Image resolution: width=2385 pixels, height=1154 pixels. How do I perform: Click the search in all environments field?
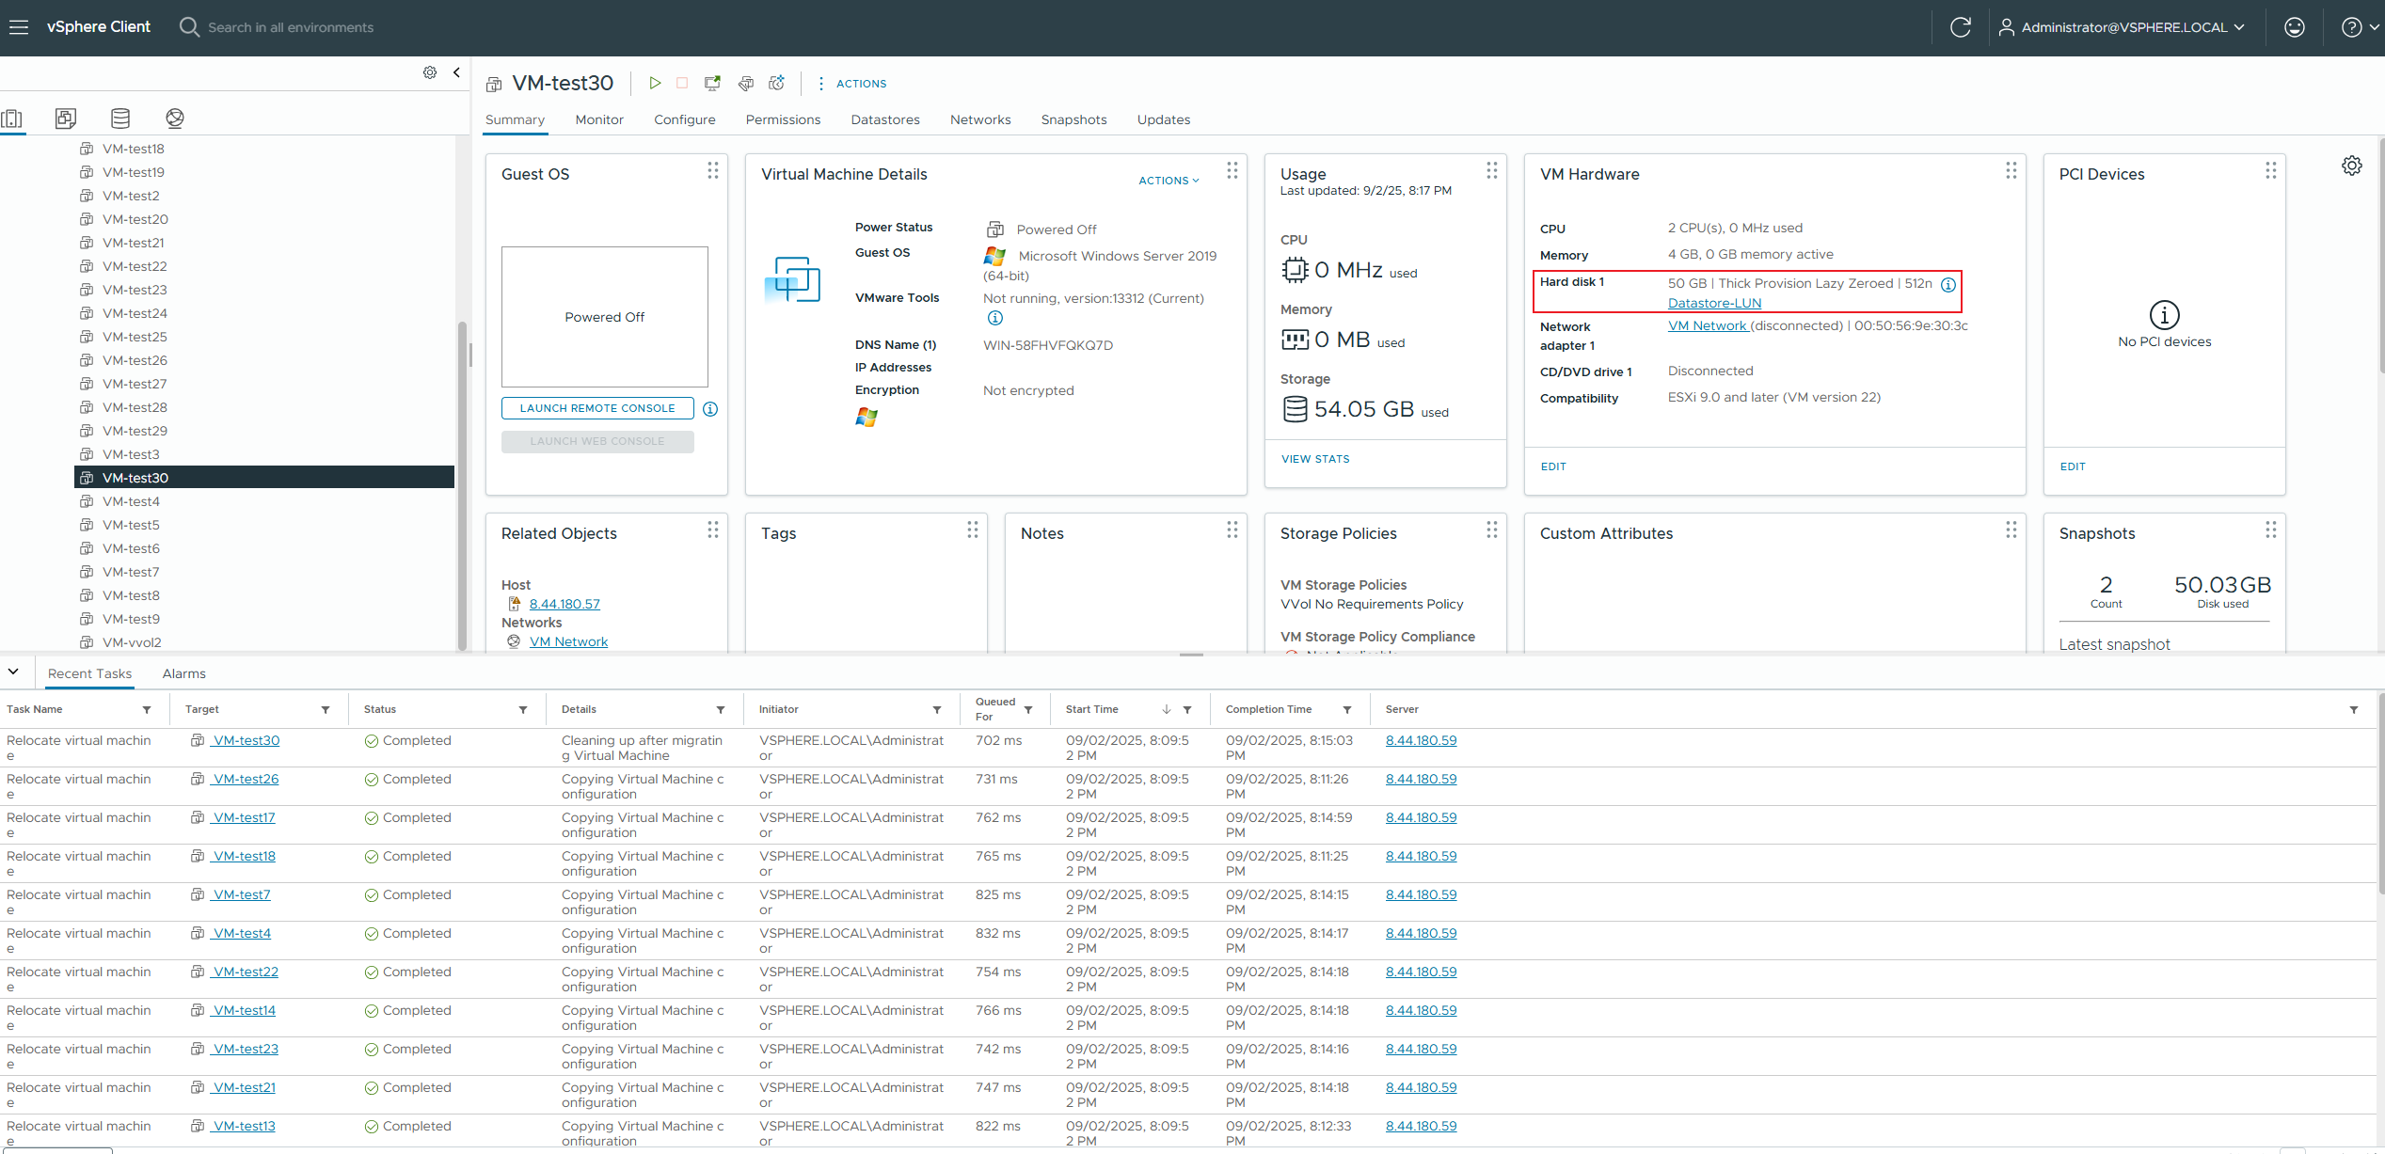tap(291, 27)
